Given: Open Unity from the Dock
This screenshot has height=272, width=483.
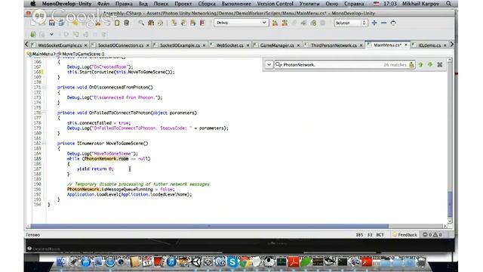Looking at the screenshot, I should click(196, 262).
